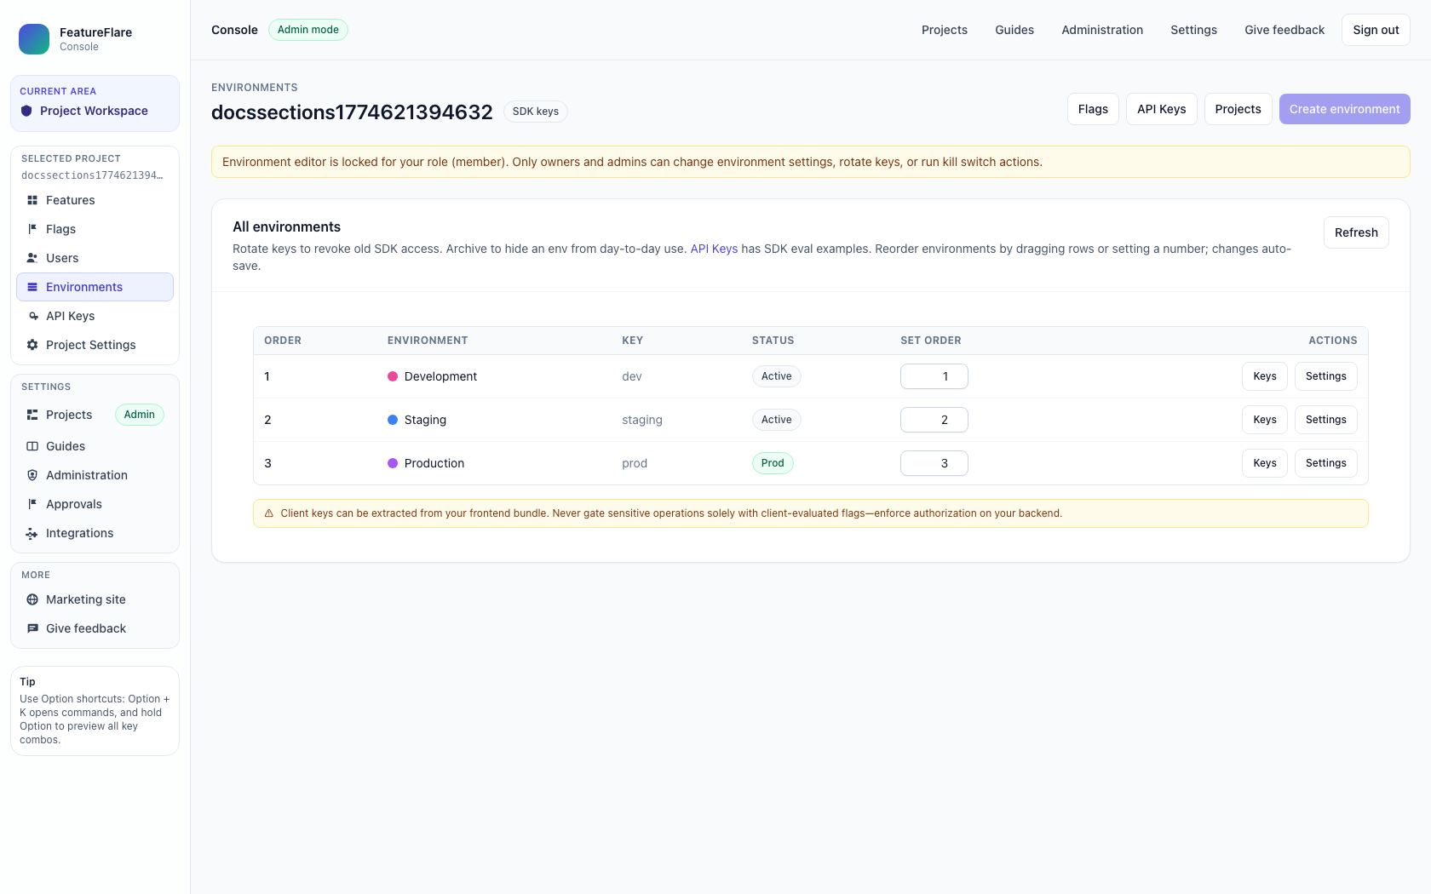Click the API Keys key icon
The image size is (1431, 894).
point(32,316)
